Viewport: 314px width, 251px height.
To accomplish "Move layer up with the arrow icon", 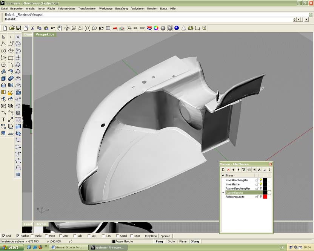I will [234, 170].
